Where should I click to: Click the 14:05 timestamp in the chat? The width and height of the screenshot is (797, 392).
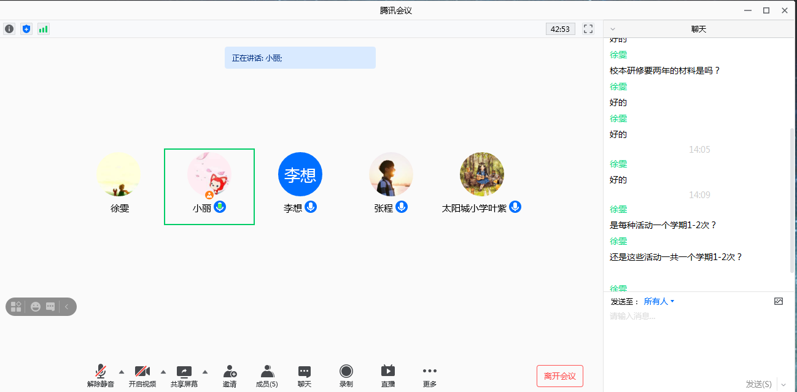pos(699,149)
